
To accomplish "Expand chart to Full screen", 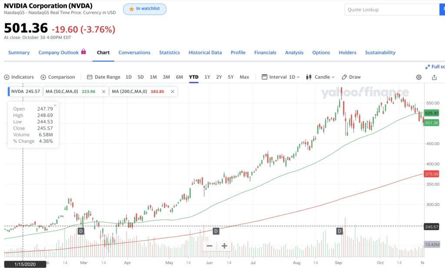I will pyautogui.click(x=435, y=67).
